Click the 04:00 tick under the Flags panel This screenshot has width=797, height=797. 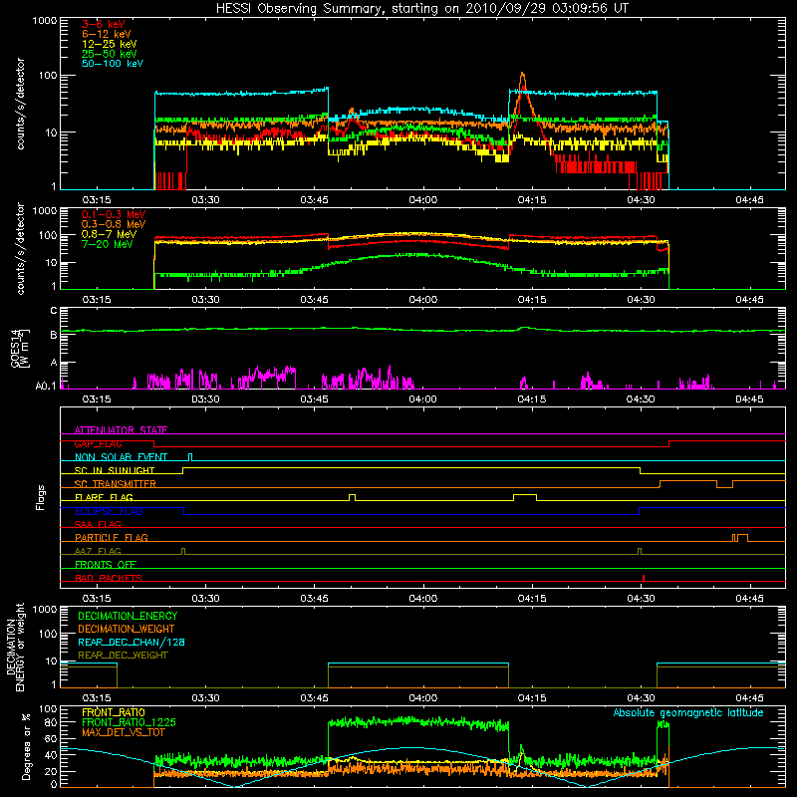(x=422, y=599)
